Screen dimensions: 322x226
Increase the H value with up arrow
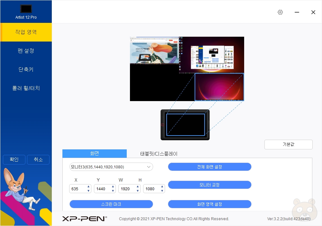tap(162, 186)
